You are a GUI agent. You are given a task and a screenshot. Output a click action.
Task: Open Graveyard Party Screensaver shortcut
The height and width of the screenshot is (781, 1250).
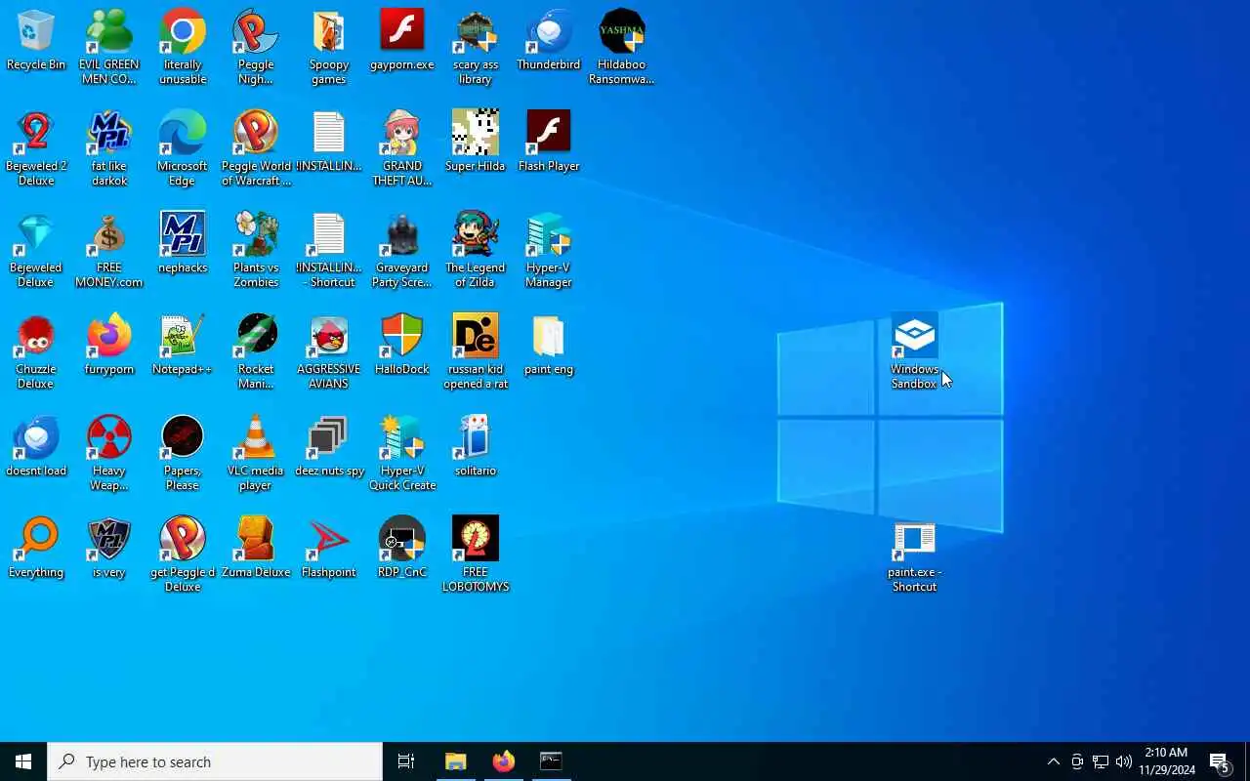pos(402,250)
